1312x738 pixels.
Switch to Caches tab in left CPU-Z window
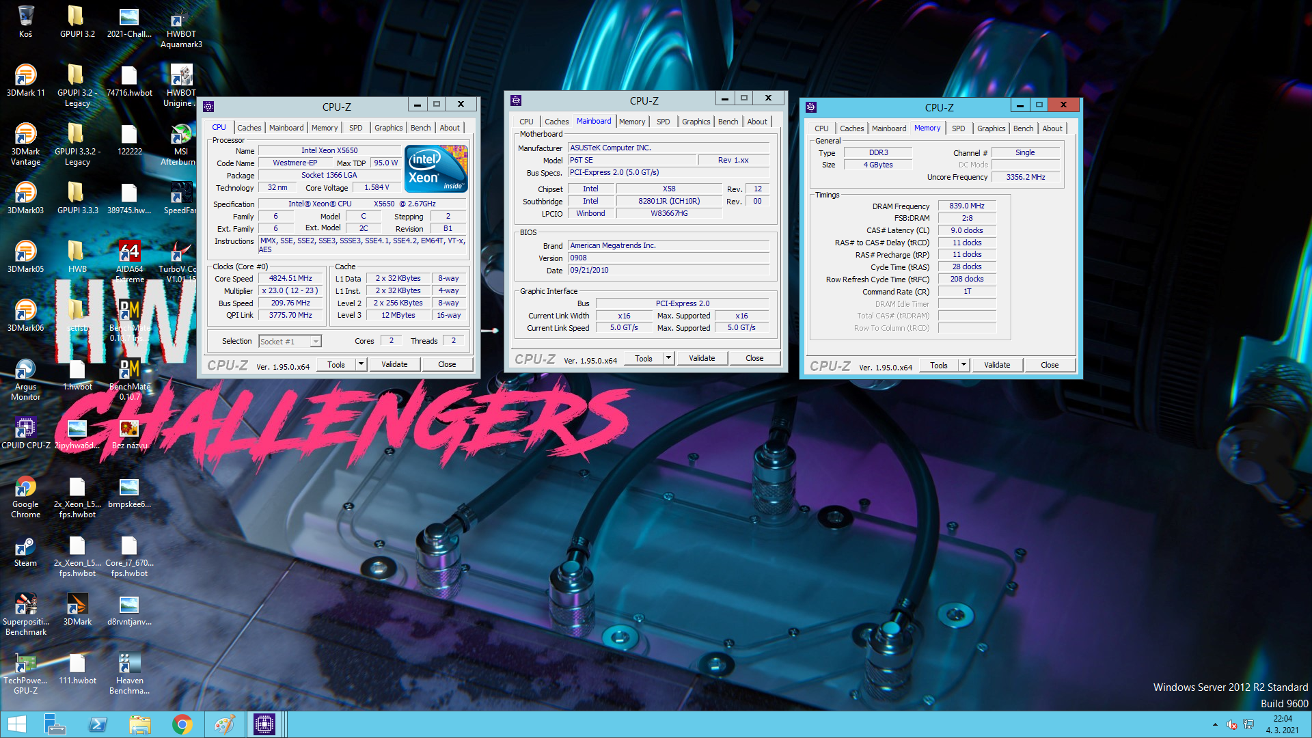(249, 128)
